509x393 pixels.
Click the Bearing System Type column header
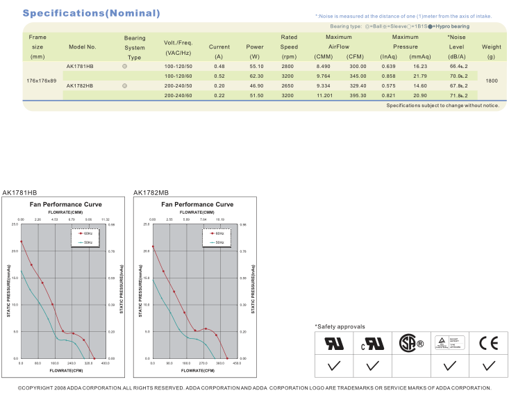pos(135,48)
